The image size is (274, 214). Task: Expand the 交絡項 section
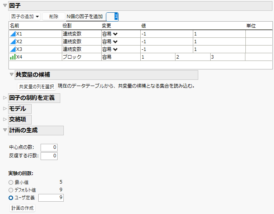(5, 120)
